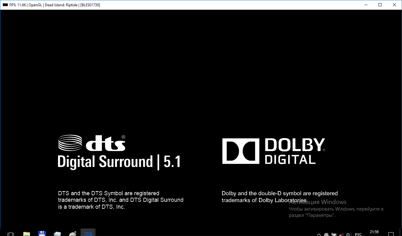Image resolution: width=402 pixels, height=236 pixels.
Task: Click the RPCS3 window icon in title bar
Action: pyautogui.click(x=5, y=5)
